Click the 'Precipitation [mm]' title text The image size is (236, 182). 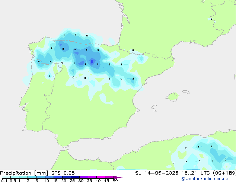coord(24,173)
